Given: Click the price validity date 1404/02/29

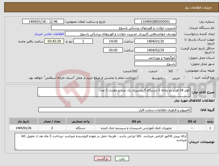Looking at the screenshot, I should pos(155,50).
